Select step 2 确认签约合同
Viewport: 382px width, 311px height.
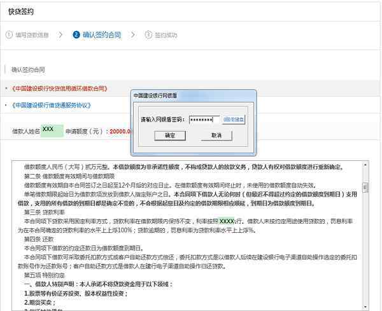pos(102,35)
